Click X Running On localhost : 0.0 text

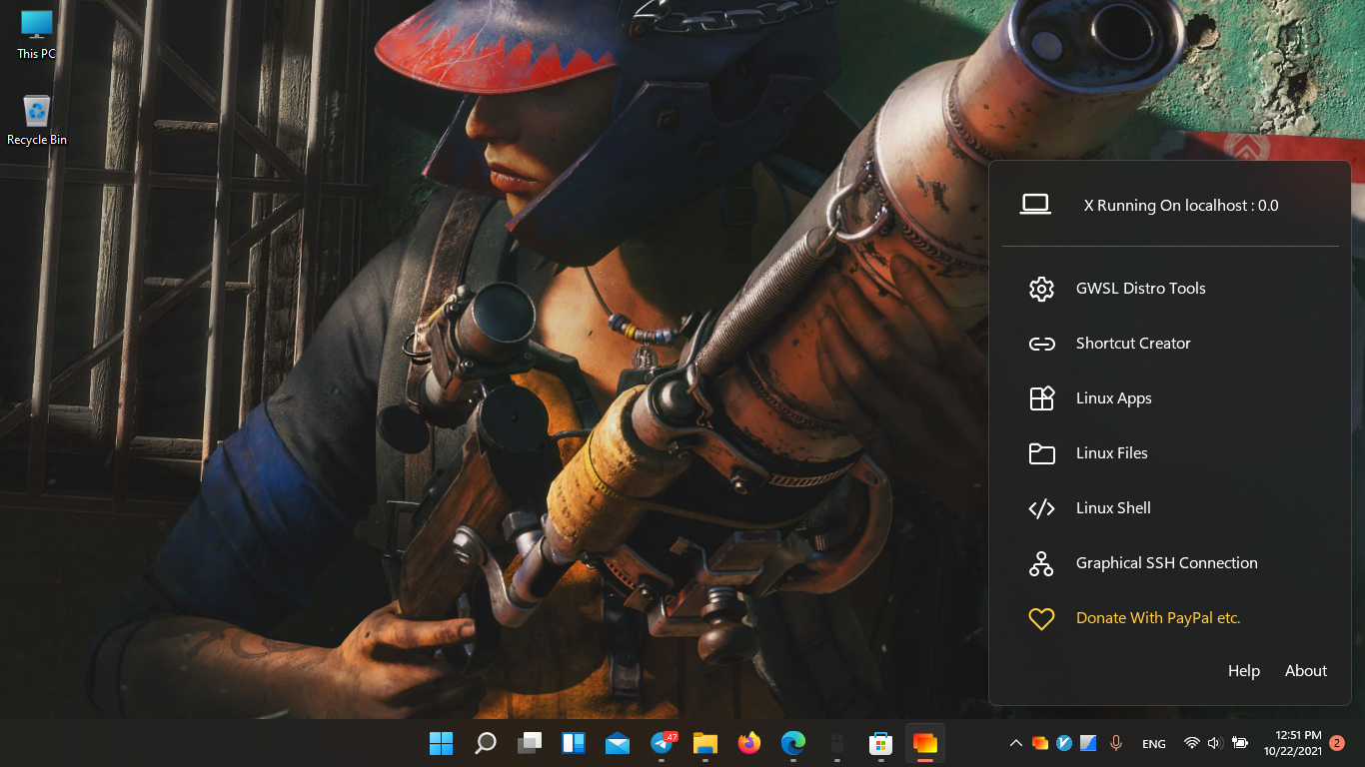pyautogui.click(x=1181, y=206)
